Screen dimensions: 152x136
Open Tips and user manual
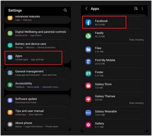coord(37,112)
